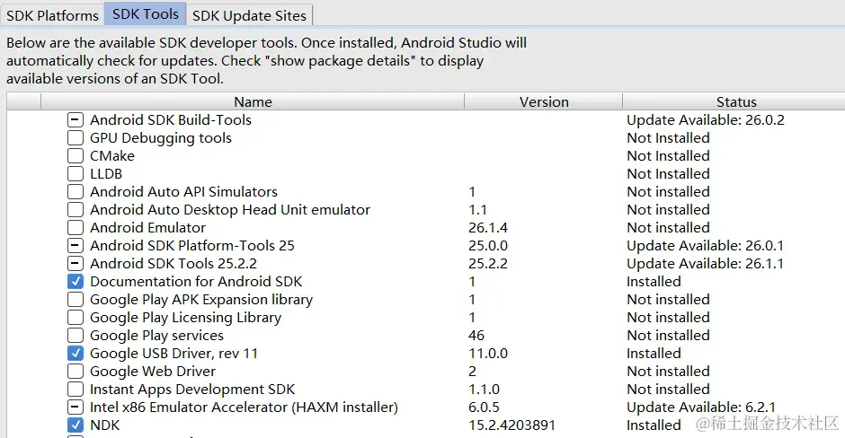Toggle the Android SDK Build-Tools checkbox
This screenshot has width=845, height=438.
[x=76, y=120]
